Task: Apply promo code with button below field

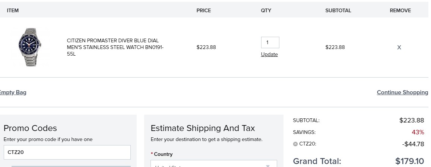Action: point(71,166)
